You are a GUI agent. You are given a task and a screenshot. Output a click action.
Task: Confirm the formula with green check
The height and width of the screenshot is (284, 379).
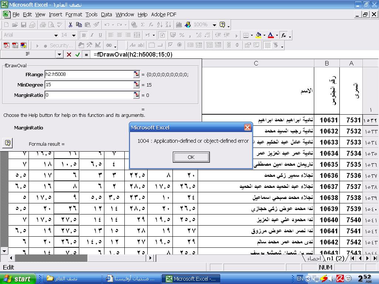click(x=78, y=55)
